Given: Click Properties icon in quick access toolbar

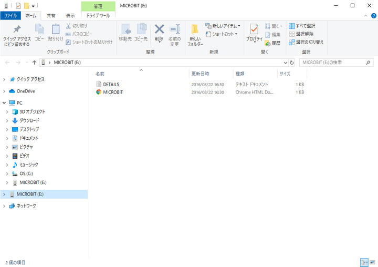Looking at the screenshot, I should pyautogui.click(x=18, y=6).
